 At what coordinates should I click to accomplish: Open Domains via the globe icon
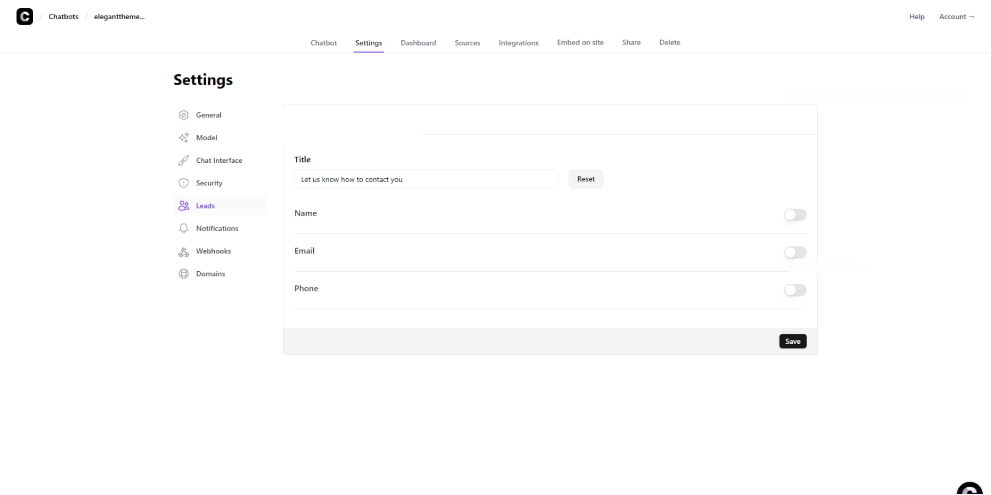[x=184, y=273]
